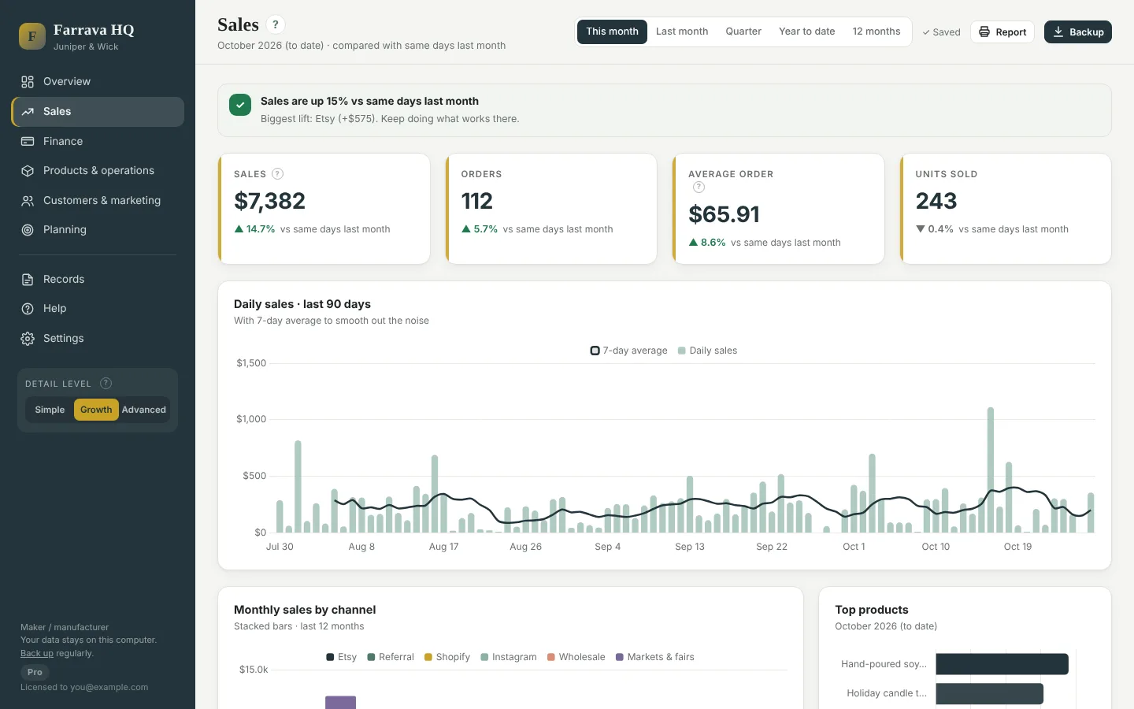
Task: Click the Records document icon
Action: point(28,280)
